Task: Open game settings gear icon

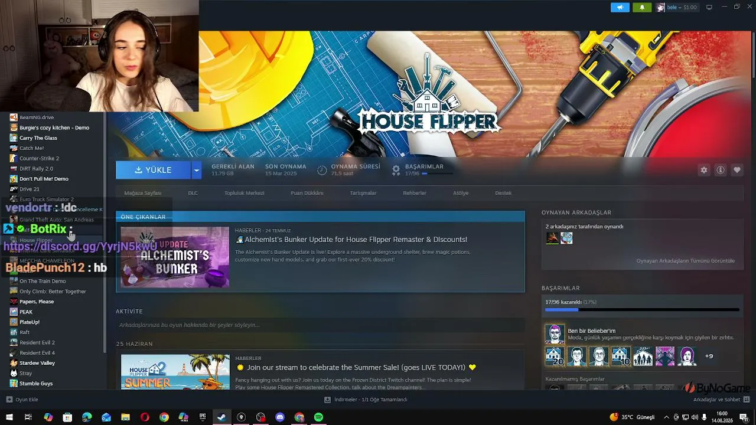Action: pyautogui.click(x=704, y=170)
